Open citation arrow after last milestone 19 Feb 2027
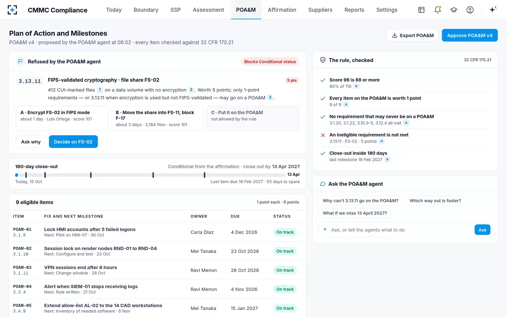The height and width of the screenshot is (317, 507). coord(387,160)
